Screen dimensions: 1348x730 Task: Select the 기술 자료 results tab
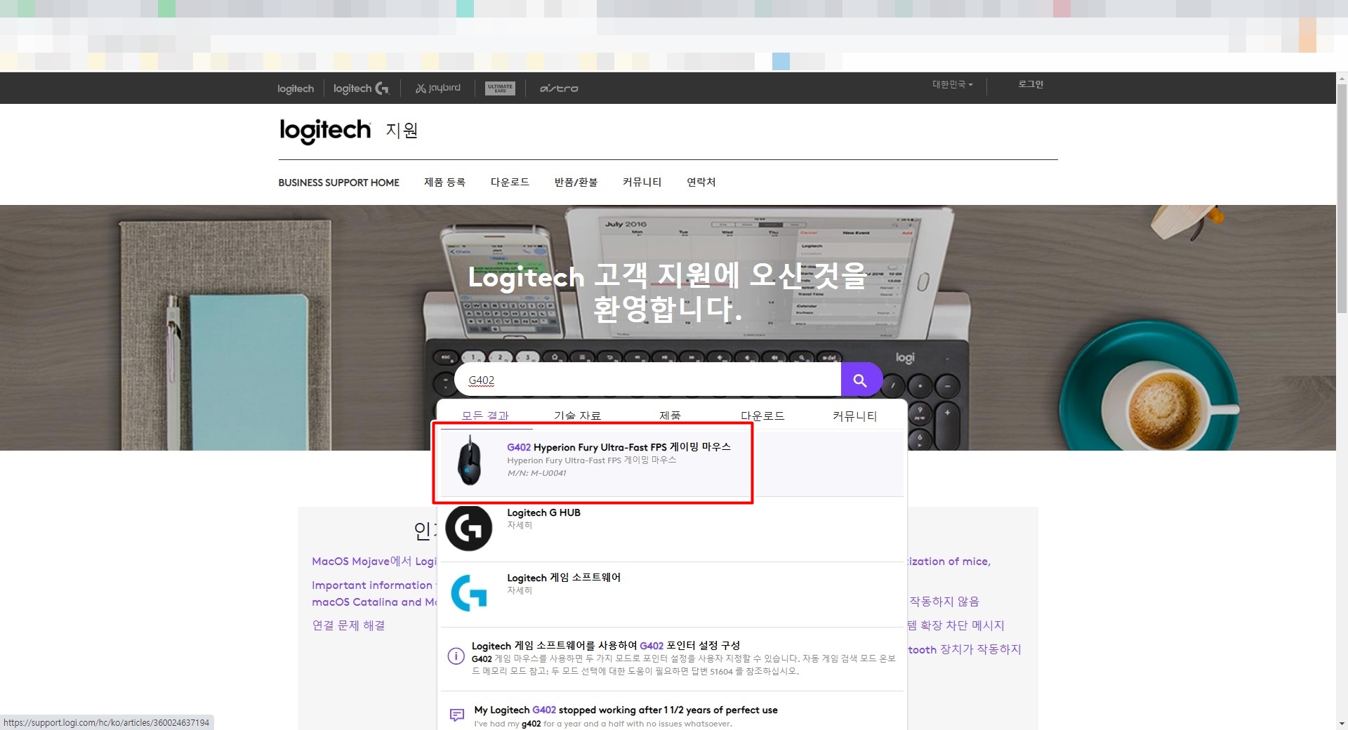(x=577, y=416)
